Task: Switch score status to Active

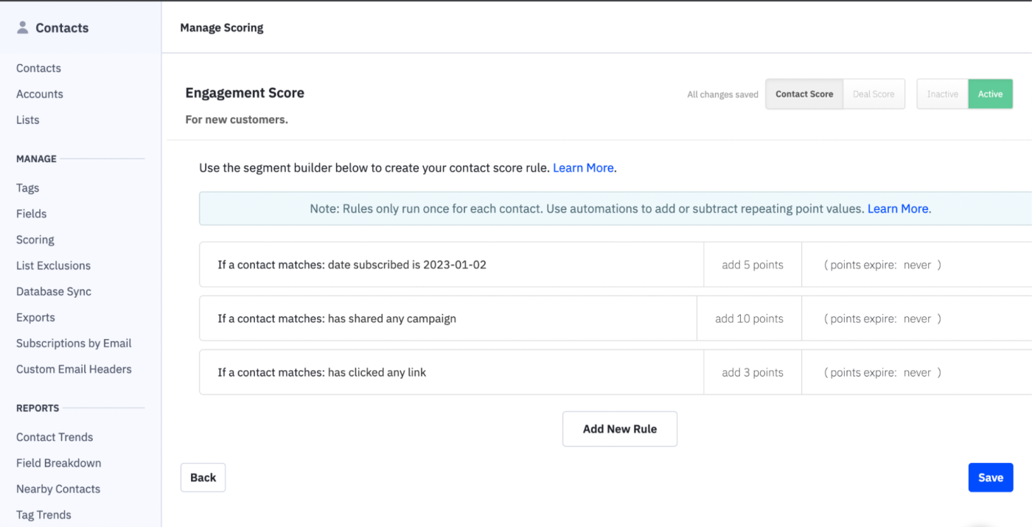Action: point(990,94)
